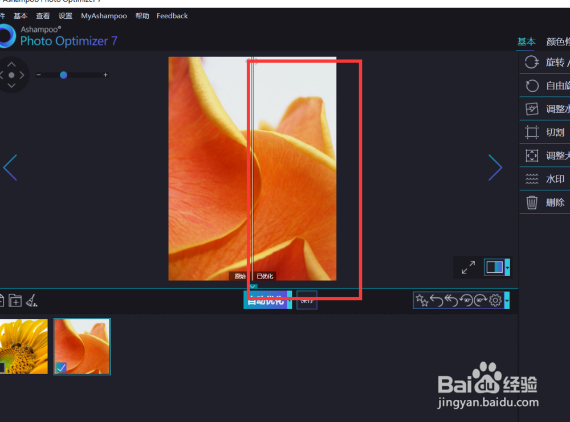This screenshot has width=570, height=422.
Task: Pan the view right with navigator arrow
Action: click(x=22, y=75)
